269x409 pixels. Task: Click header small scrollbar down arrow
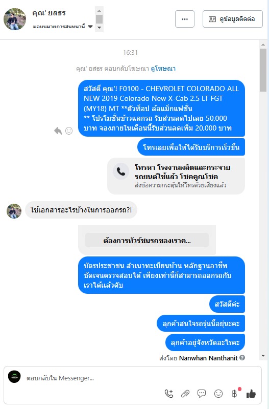coord(99,28)
